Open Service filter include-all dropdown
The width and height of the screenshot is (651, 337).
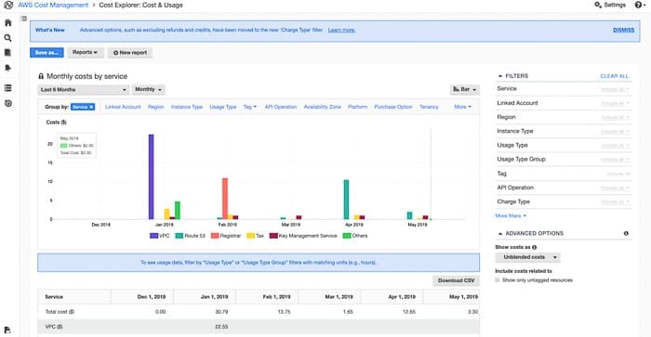[x=615, y=89]
